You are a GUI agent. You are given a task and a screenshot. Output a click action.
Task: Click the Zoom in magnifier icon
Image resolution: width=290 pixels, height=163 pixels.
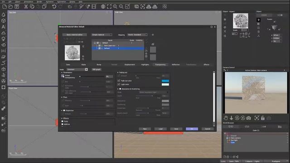pos(115,7)
